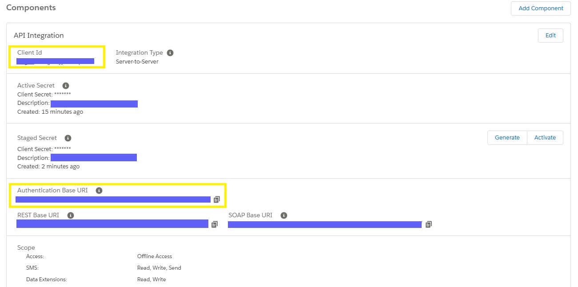This screenshot has height=287, width=578.
Task: Edit the API Integration component
Action: 550,36
